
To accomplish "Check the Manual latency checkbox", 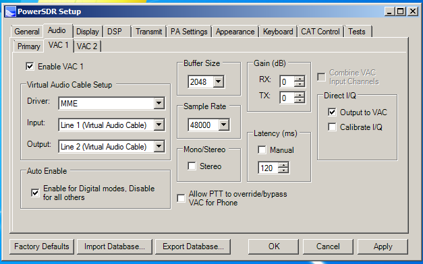I will [262, 150].
